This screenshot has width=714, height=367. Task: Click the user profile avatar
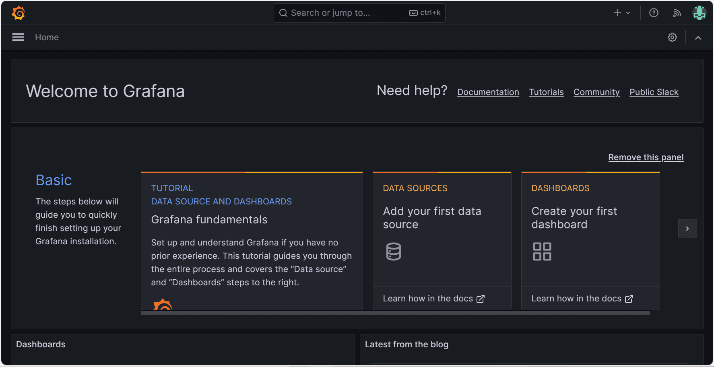[x=699, y=13]
